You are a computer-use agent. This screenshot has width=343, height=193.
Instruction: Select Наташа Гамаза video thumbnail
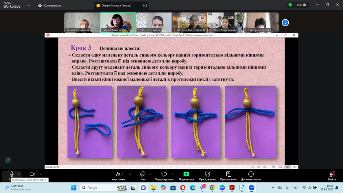point(118,23)
